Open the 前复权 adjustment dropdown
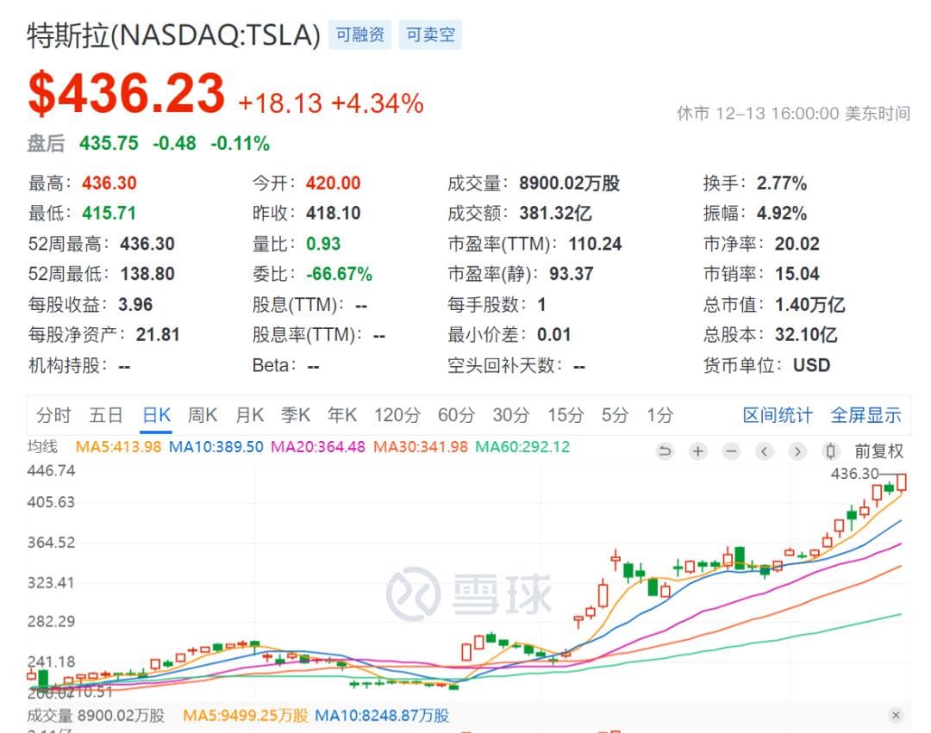The width and height of the screenshot is (931, 733). (x=878, y=451)
